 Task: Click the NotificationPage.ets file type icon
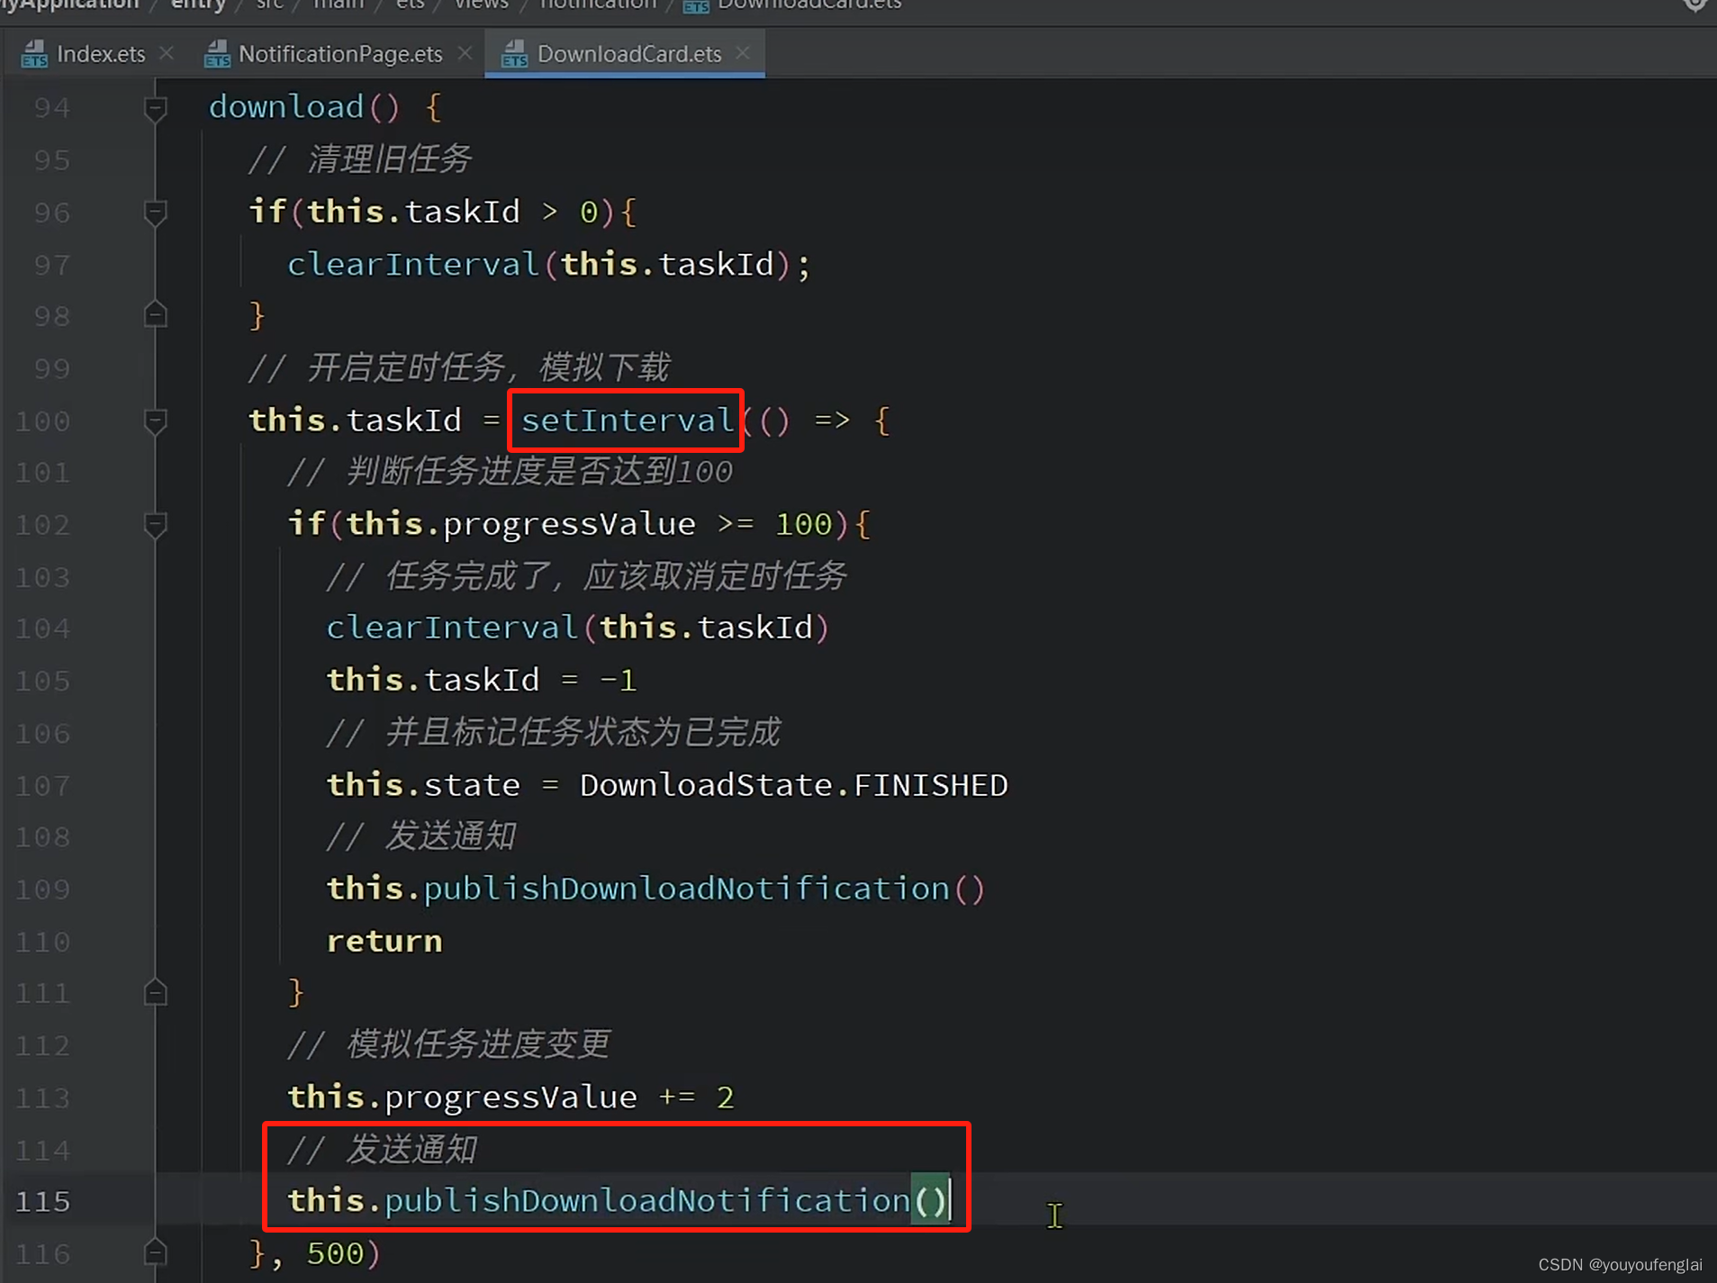click(x=216, y=54)
